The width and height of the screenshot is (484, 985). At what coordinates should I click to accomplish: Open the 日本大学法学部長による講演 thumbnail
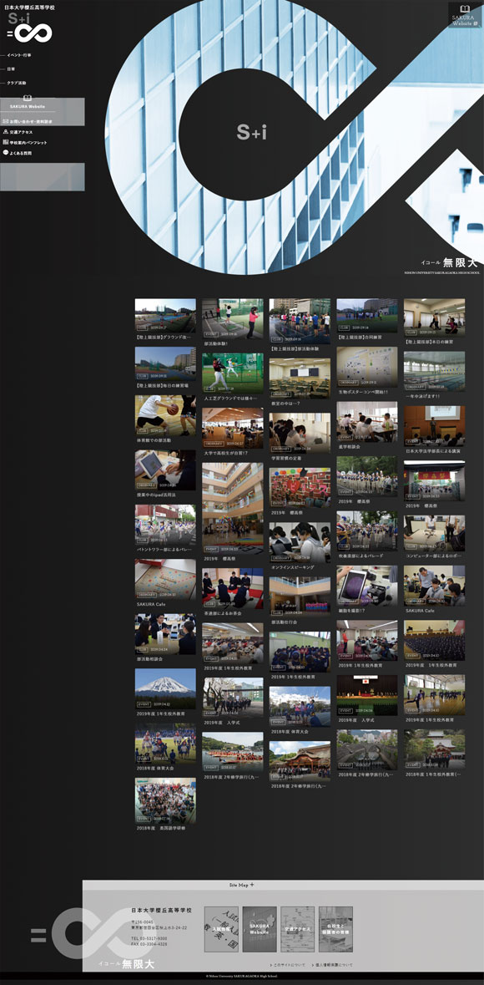435,426
